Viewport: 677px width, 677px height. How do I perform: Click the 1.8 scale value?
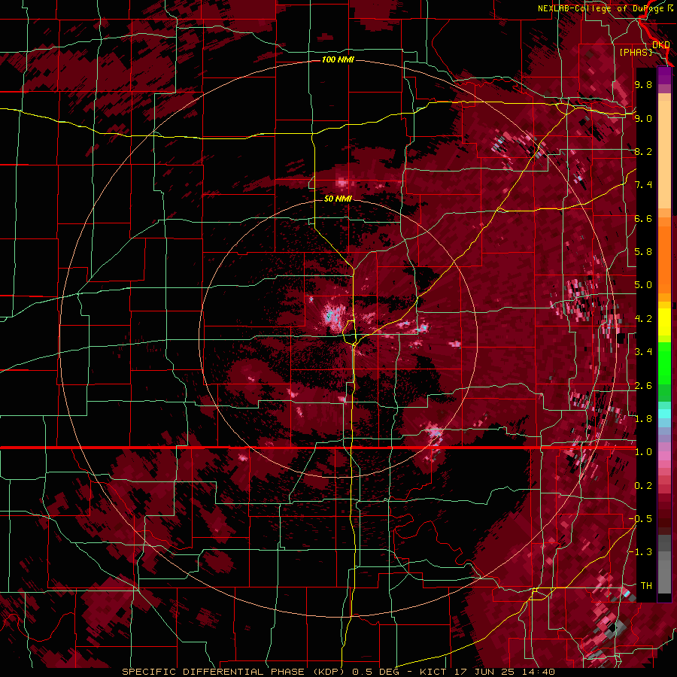643,419
